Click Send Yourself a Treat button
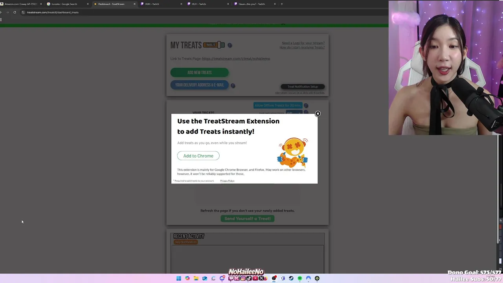The image size is (503, 283). pos(247,219)
